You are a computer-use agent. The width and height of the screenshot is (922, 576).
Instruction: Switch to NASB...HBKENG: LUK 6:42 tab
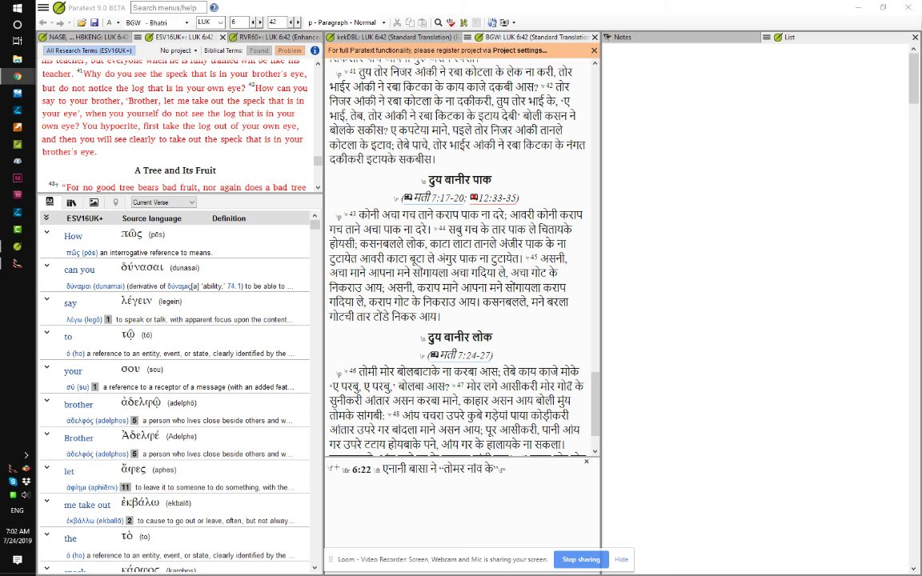pyautogui.click(x=83, y=37)
